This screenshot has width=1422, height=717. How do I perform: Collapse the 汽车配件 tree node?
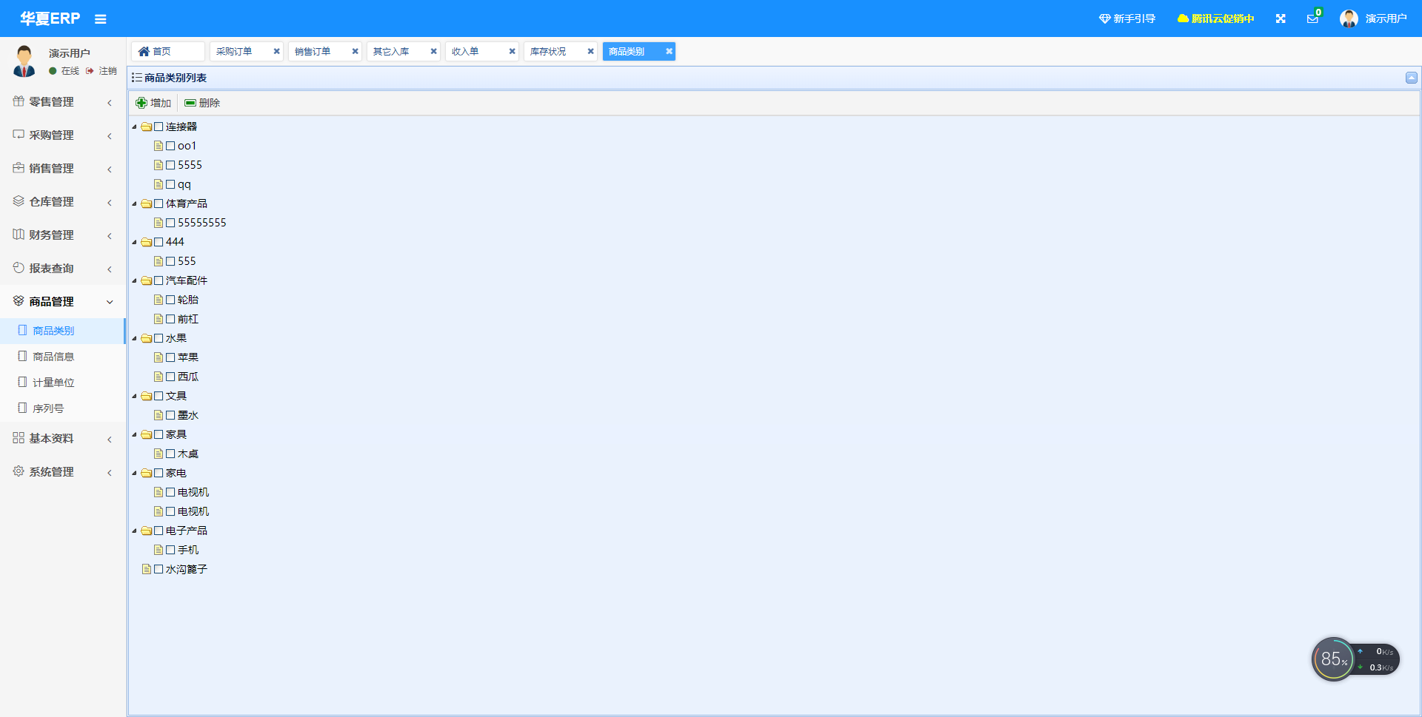135,281
